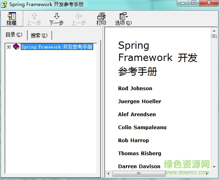The image size is (219, 180).
Task: Minimize the help viewer window
Action: [182, 3]
